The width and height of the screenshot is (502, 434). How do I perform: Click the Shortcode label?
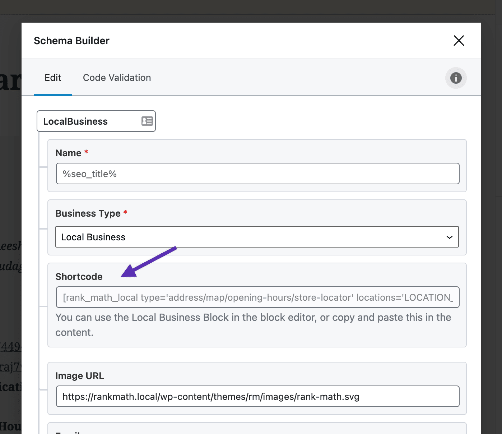[x=79, y=277]
